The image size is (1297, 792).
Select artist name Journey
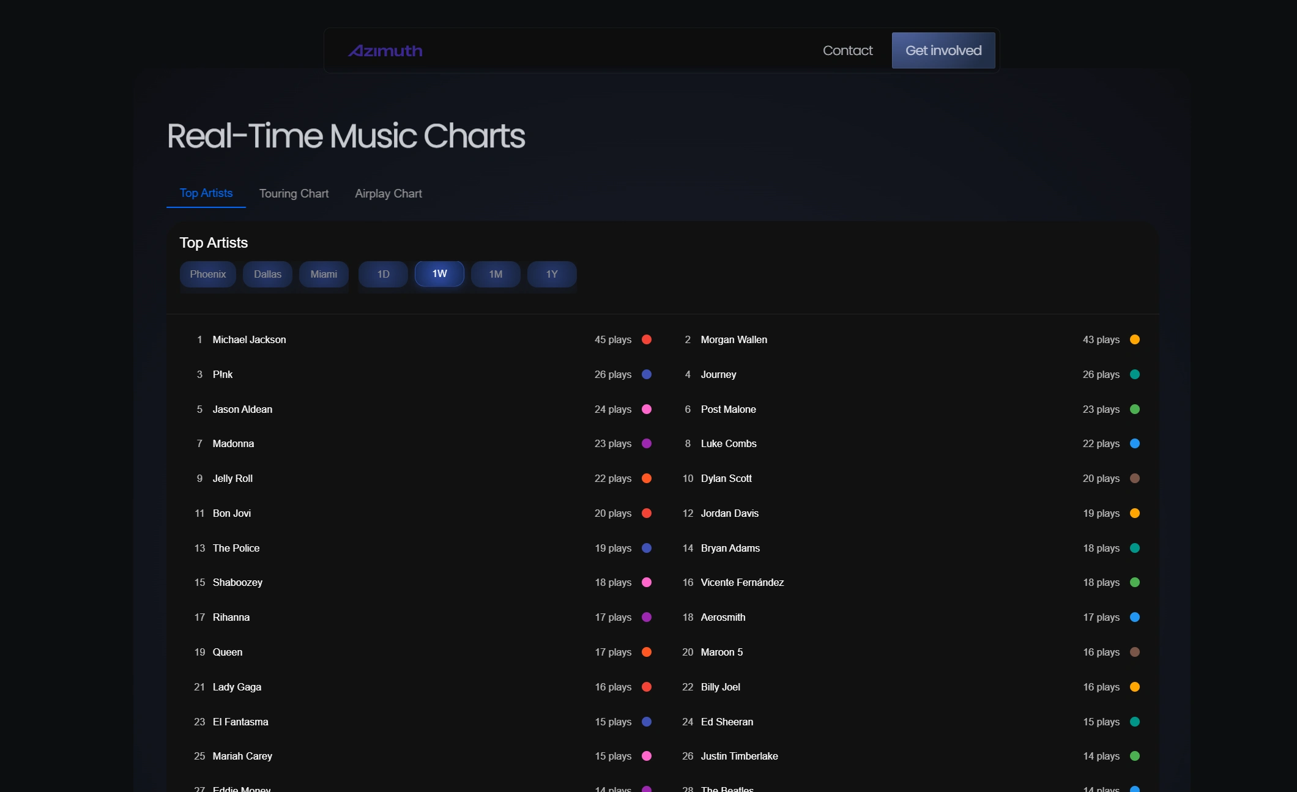pos(718,374)
